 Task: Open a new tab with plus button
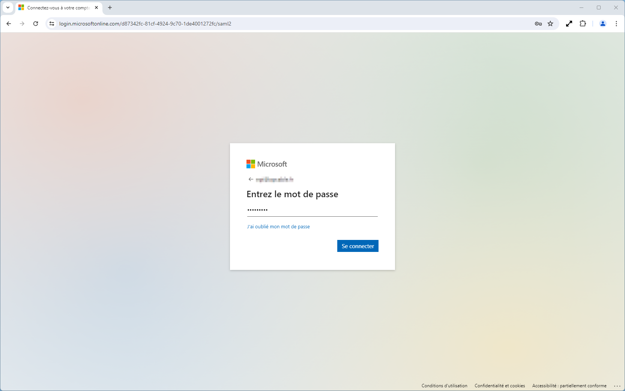(x=110, y=7)
